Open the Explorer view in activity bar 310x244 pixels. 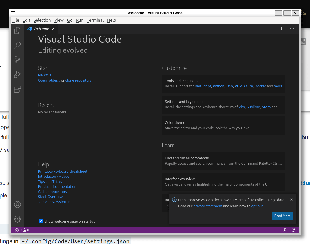(x=17, y=30)
